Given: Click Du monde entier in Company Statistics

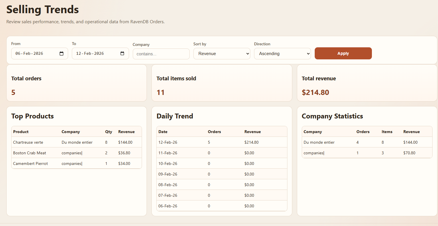Looking at the screenshot, I should pos(319,142).
